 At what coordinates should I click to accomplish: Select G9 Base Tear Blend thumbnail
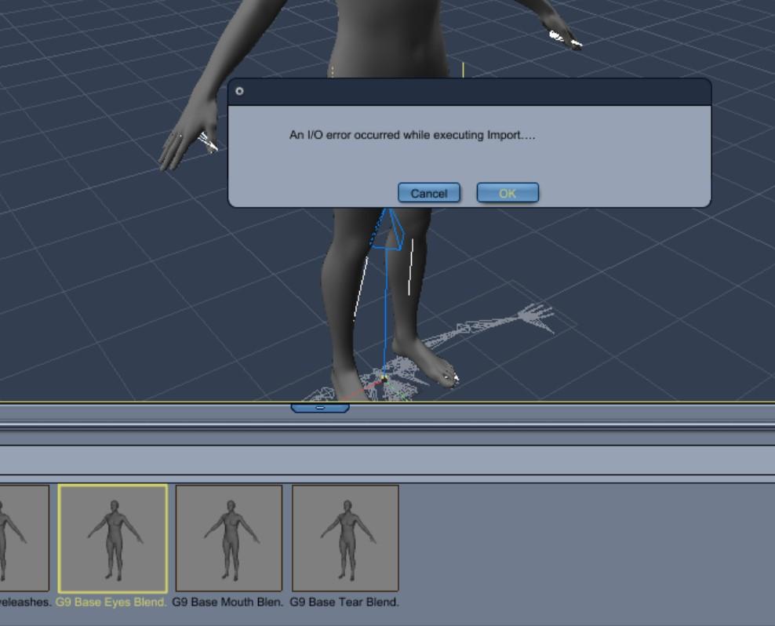click(345, 538)
